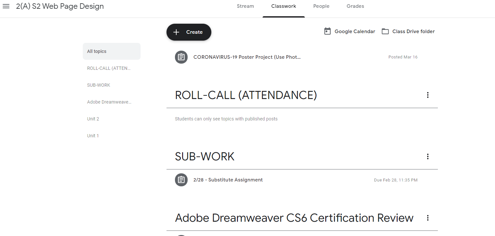Jump to Unit 2 topic
Viewport: 495px width, 236px height.
(x=93, y=119)
